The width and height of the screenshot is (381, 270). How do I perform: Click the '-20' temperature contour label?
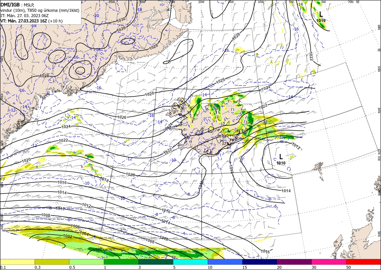96,16
